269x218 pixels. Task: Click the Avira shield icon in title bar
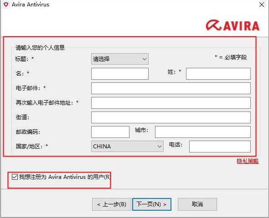[x=6, y=5]
